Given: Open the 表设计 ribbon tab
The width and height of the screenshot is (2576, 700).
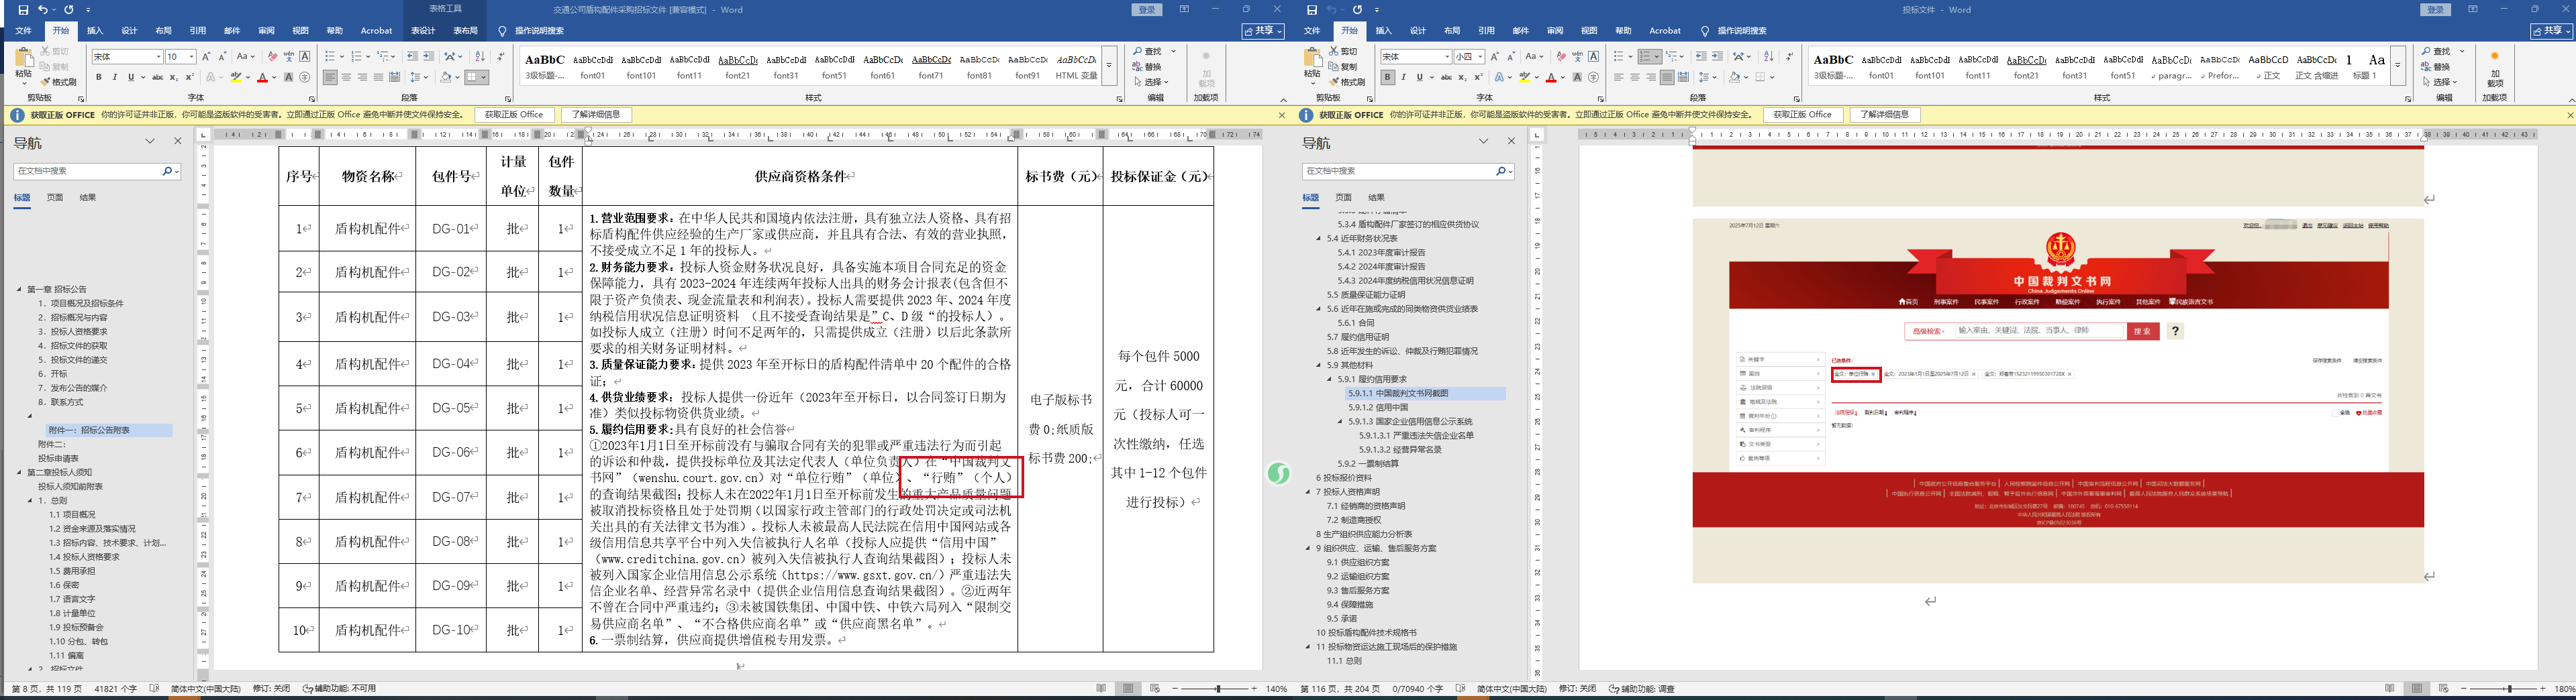Looking at the screenshot, I should (x=423, y=31).
